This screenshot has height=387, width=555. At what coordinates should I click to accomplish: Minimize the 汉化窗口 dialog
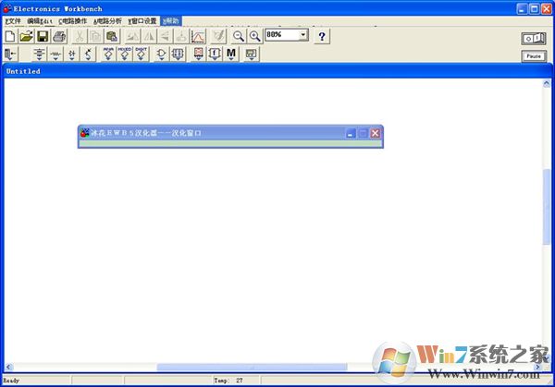(x=350, y=133)
